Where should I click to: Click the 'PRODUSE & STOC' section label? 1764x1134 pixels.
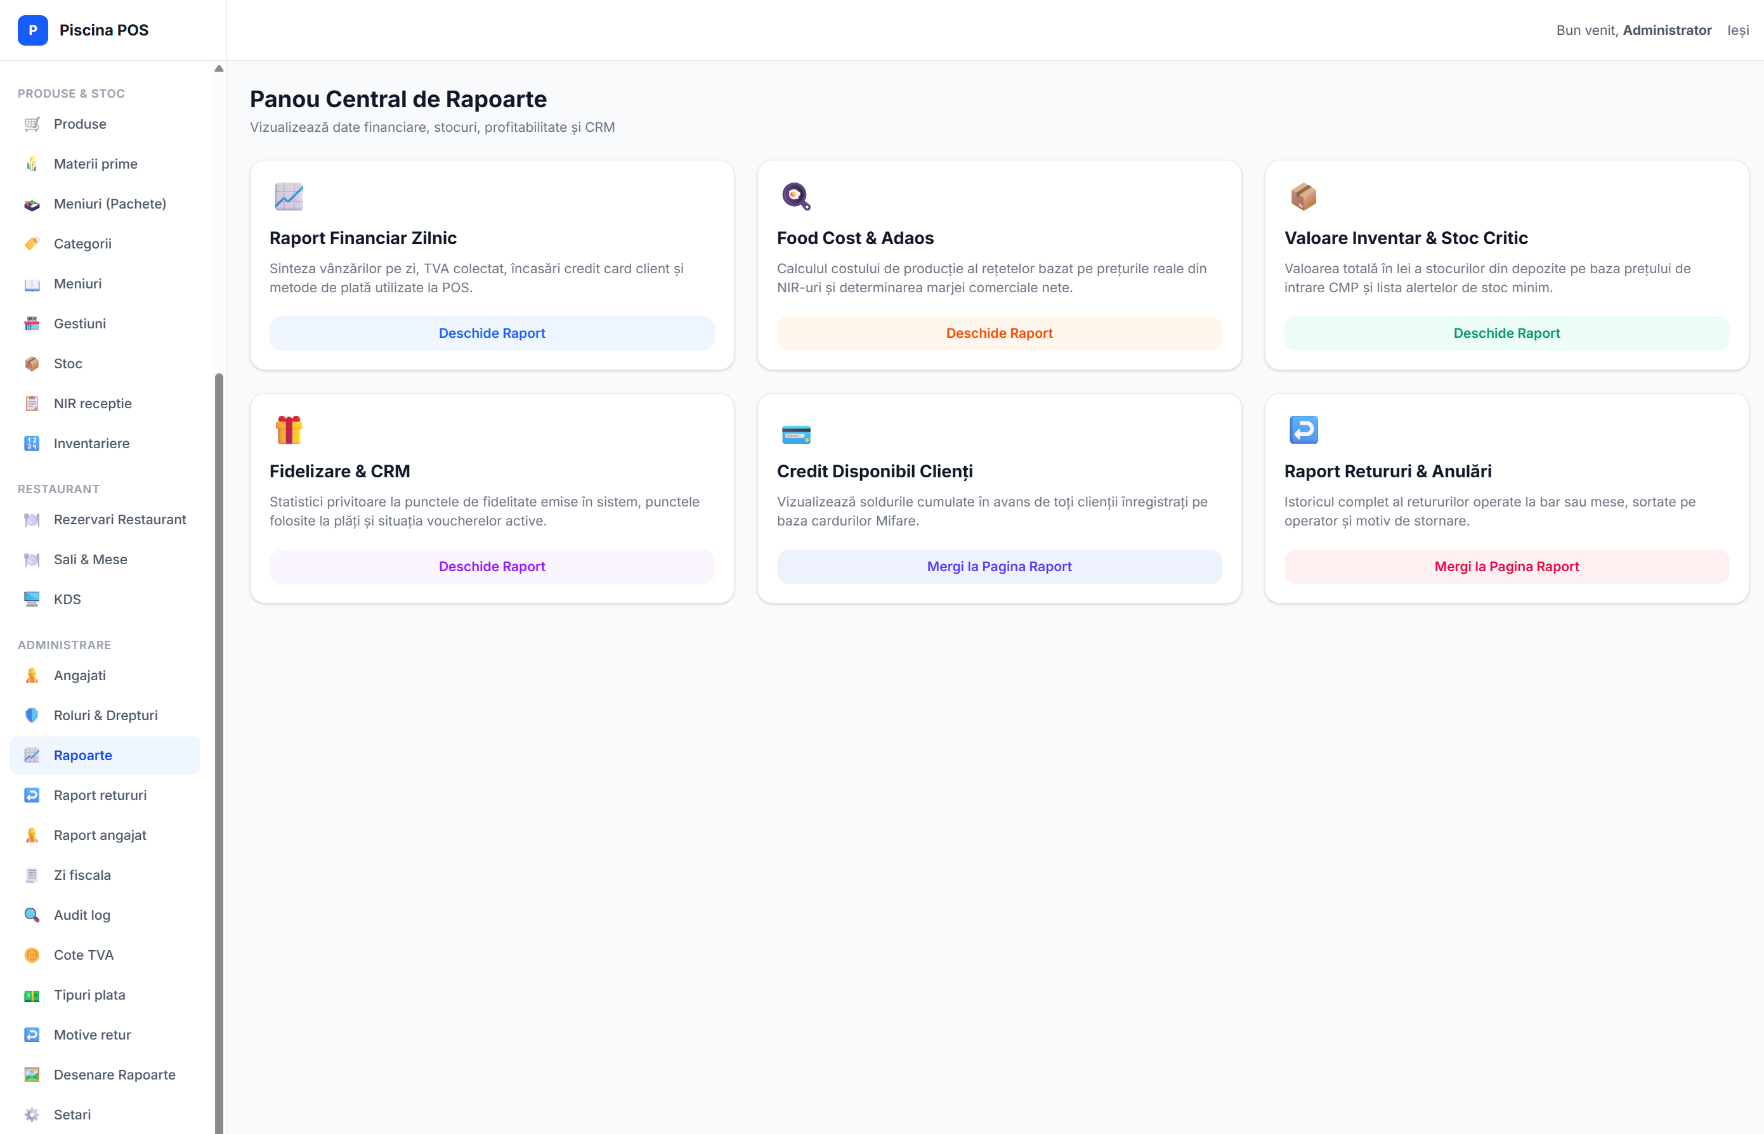click(71, 94)
